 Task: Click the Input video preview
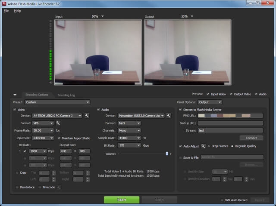[x=98, y=52]
